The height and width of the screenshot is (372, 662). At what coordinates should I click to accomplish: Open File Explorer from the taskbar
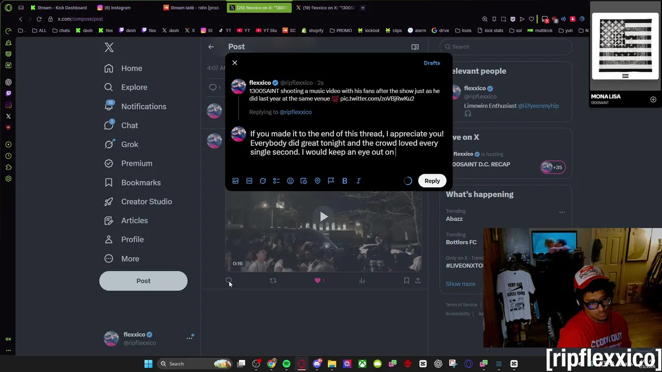(x=332, y=364)
